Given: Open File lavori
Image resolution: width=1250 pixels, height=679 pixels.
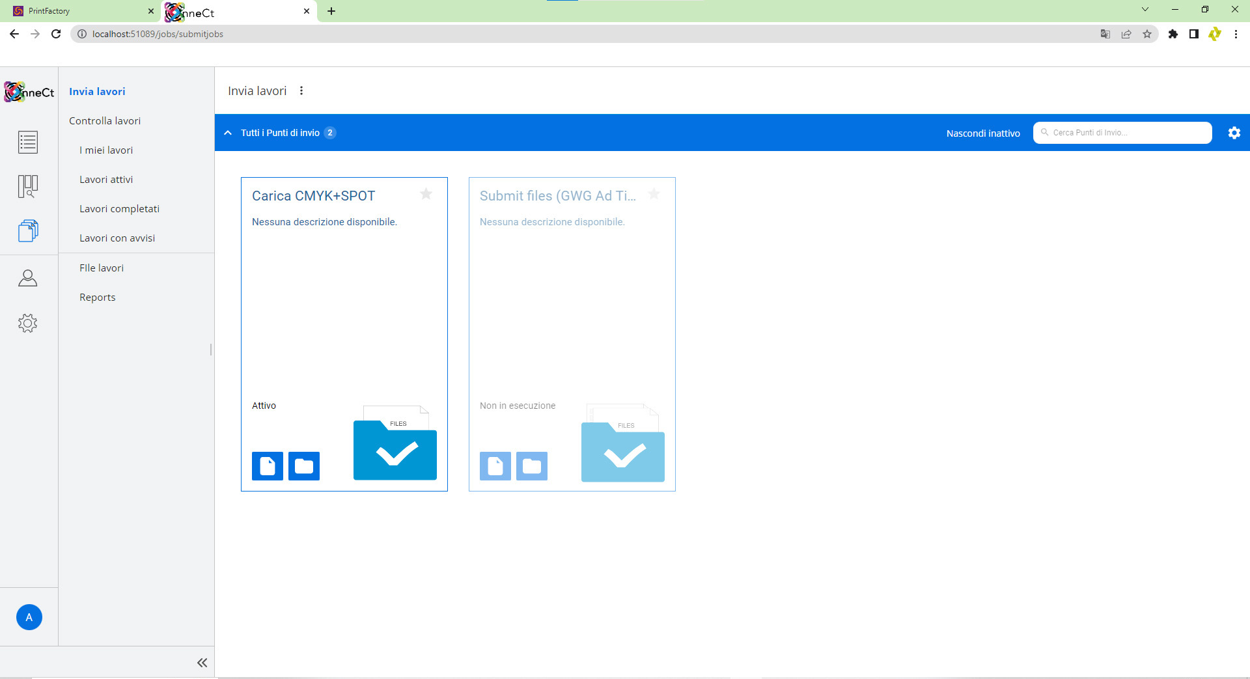Looking at the screenshot, I should click(102, 268).
